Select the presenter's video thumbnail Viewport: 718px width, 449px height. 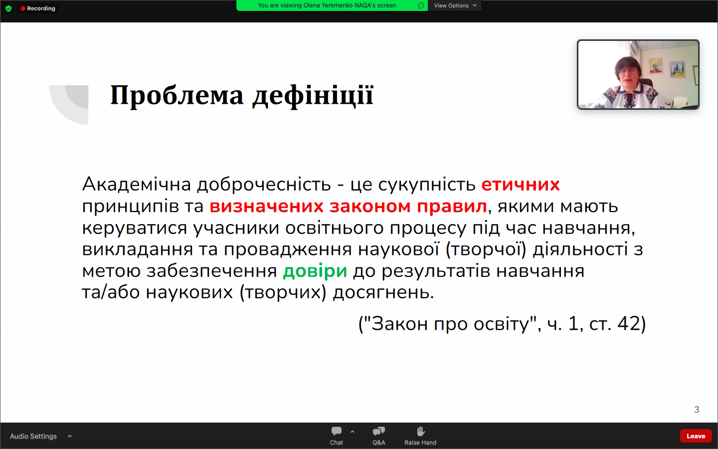638,74
